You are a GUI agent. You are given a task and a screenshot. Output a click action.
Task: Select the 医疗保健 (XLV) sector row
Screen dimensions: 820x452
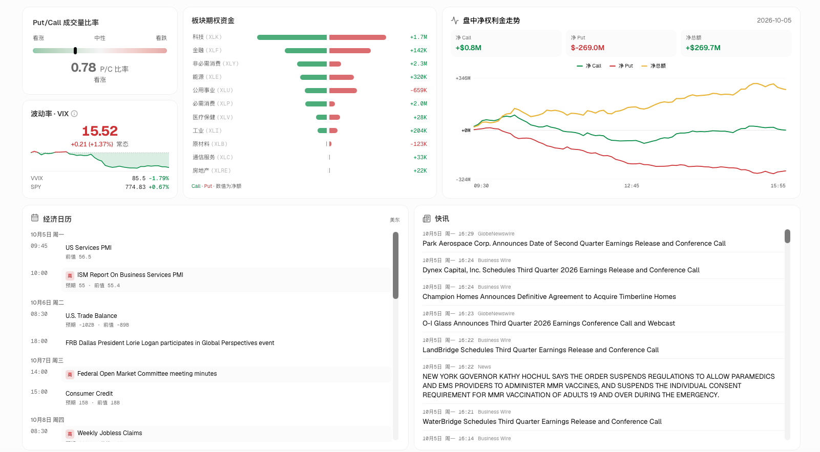pos(310,118)
